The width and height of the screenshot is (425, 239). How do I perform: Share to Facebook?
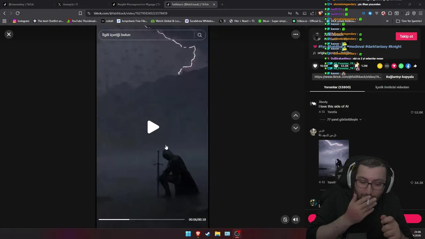pyautogui.click(x=408, y=66)
